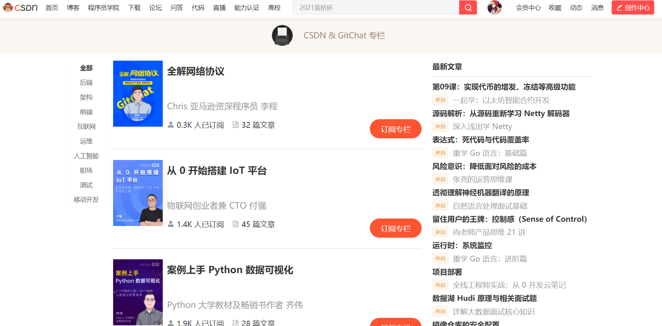Subscribe to the 全解网络协议 column
This screenshot has width=662, height=326.
tap(396, 129)
